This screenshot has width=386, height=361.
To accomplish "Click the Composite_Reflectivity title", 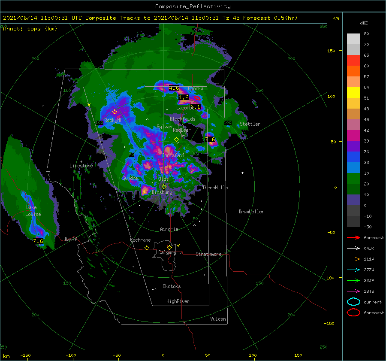I will pos(193,6).
